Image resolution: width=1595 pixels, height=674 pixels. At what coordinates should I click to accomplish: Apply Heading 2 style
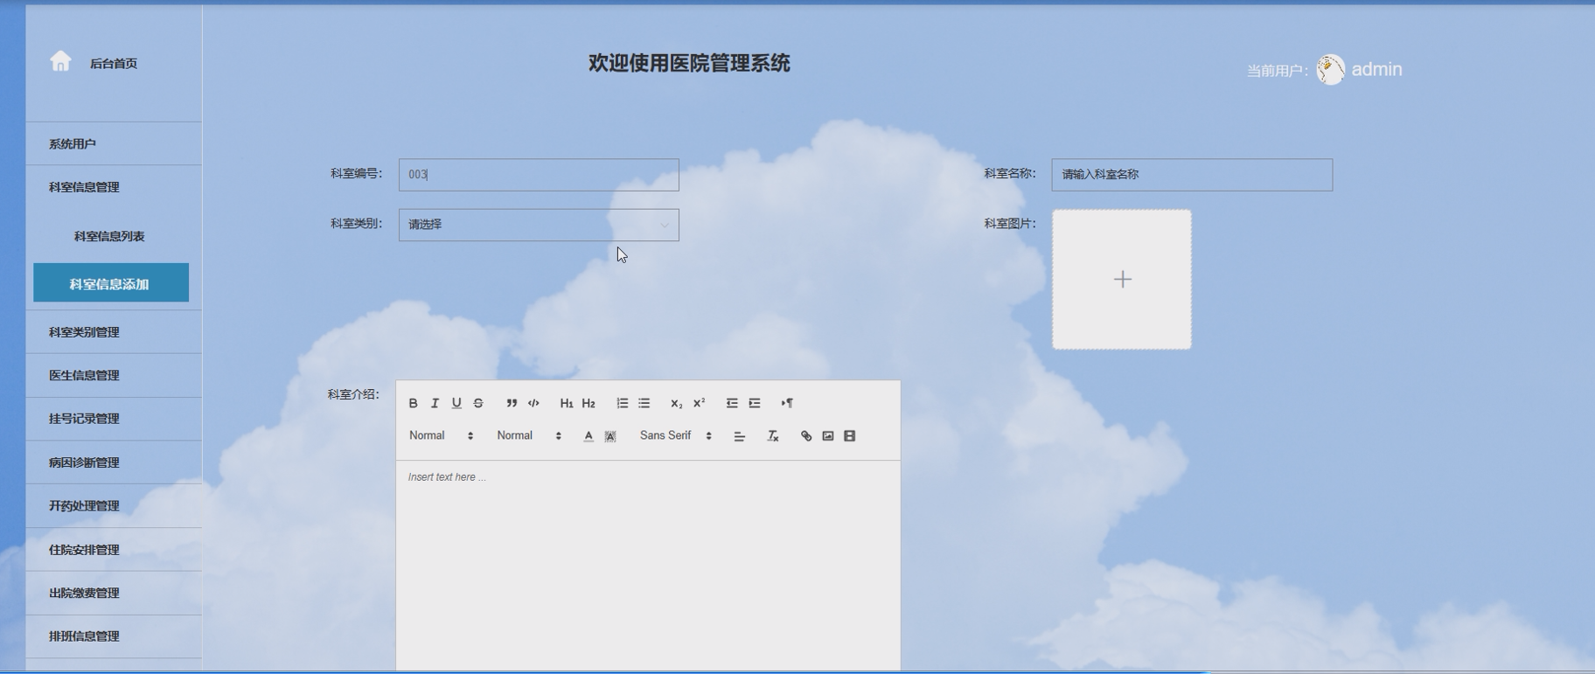click(589, 403)
